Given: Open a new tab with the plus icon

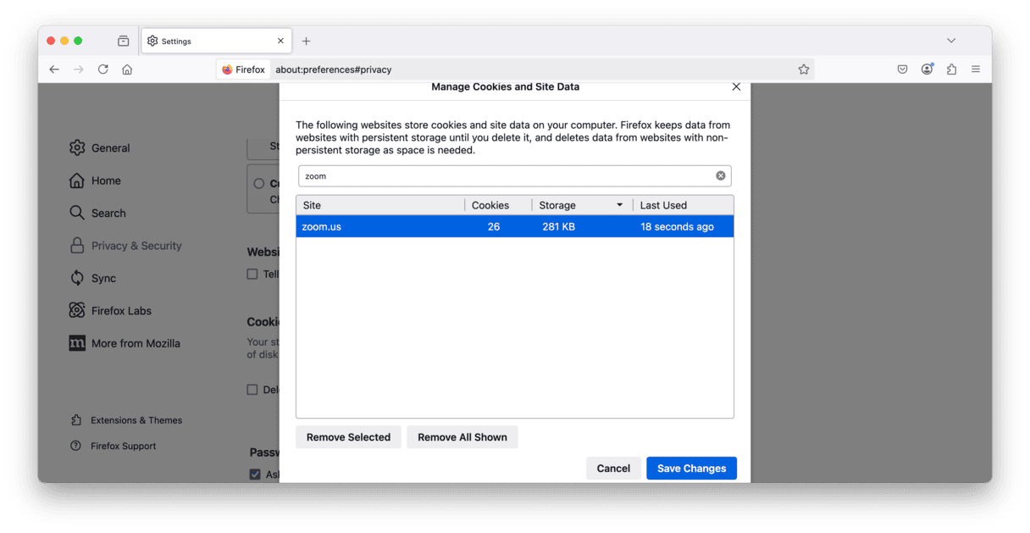Looking at the screenshot, I should click(x=307, y=41).
